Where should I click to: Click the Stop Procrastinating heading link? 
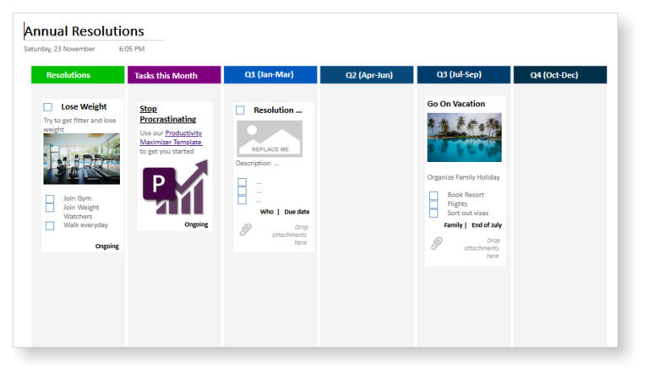point(167,114)
